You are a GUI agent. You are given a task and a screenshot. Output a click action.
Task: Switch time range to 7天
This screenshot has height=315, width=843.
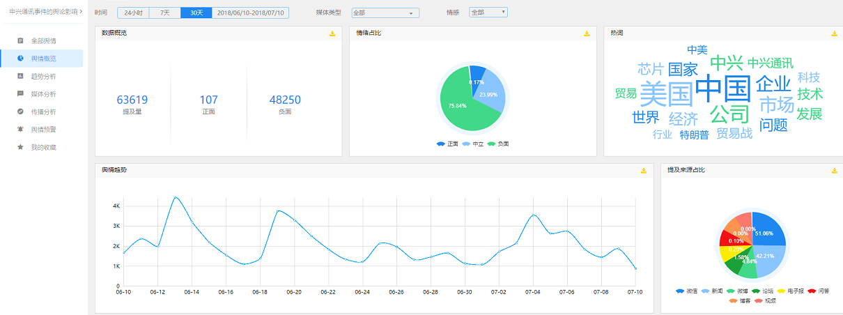[x=164, y=13]
